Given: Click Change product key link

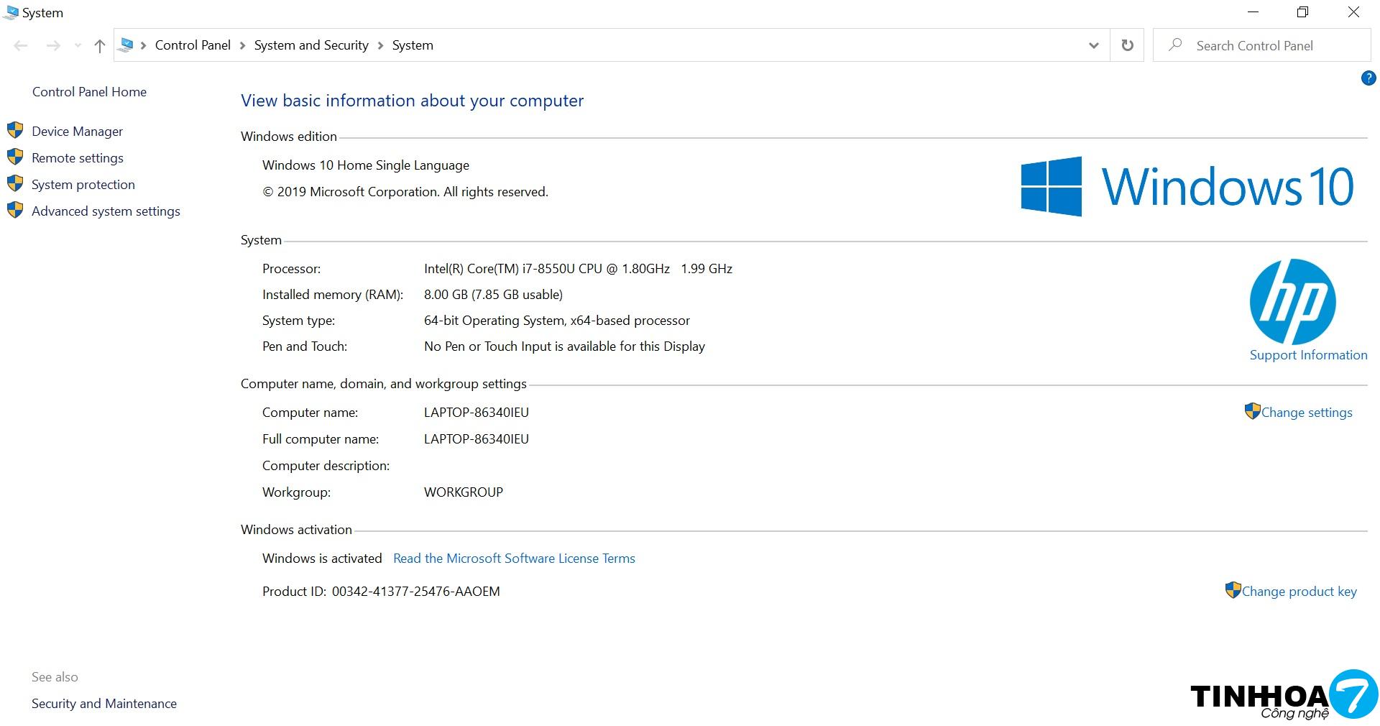Looking at the screenshot, I should [x=1299, y=592].
